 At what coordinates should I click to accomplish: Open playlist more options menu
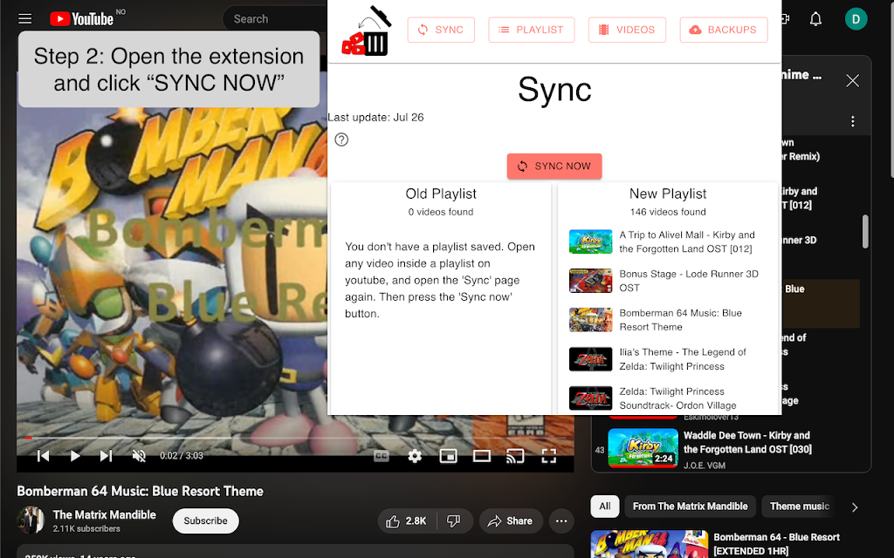click(x=852, y=121)
